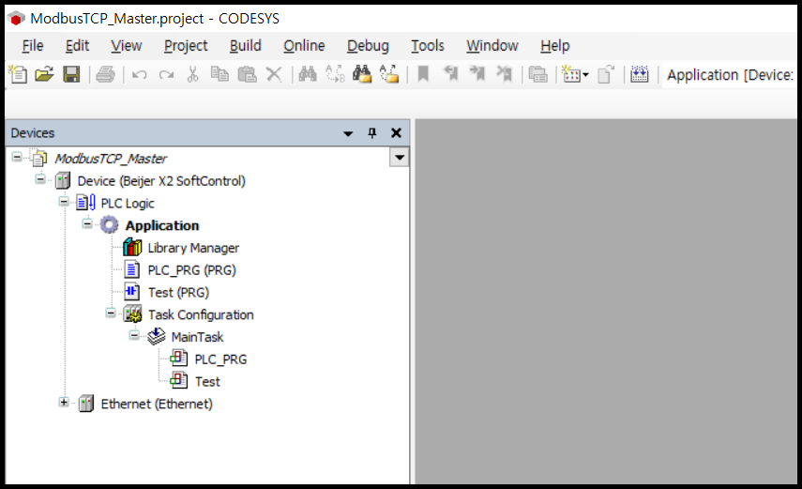This screenshot has height=489, width=802.
Task: Select Ethernet (Ethernet) tree entry
Action: (157, 404)
